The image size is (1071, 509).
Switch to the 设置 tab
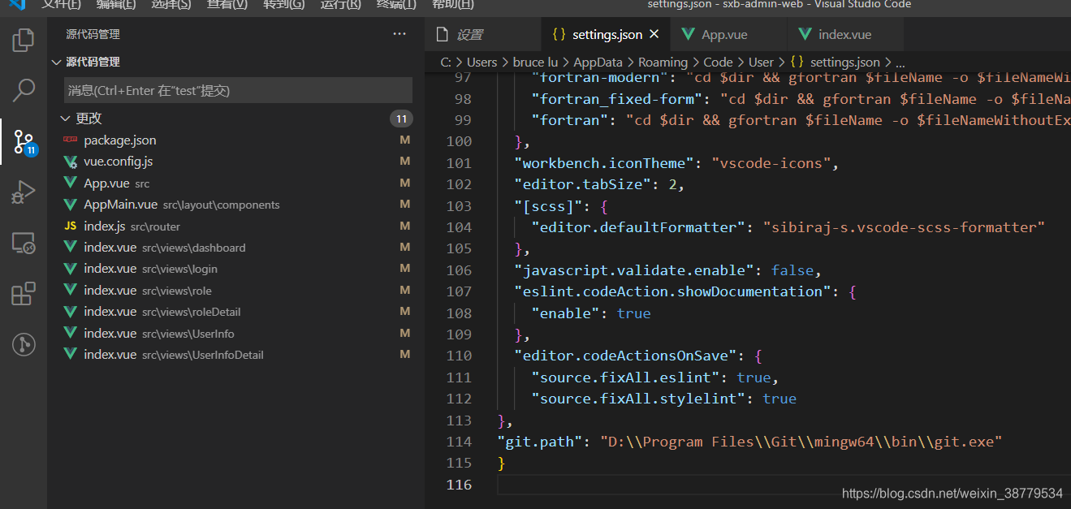(483, 34)
